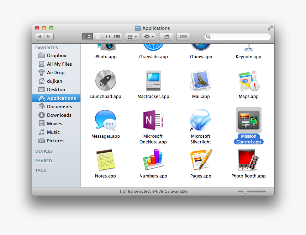306x235 pixels.
Task: Go forward with the right arrow button
Action: click(x=49, y=37)
